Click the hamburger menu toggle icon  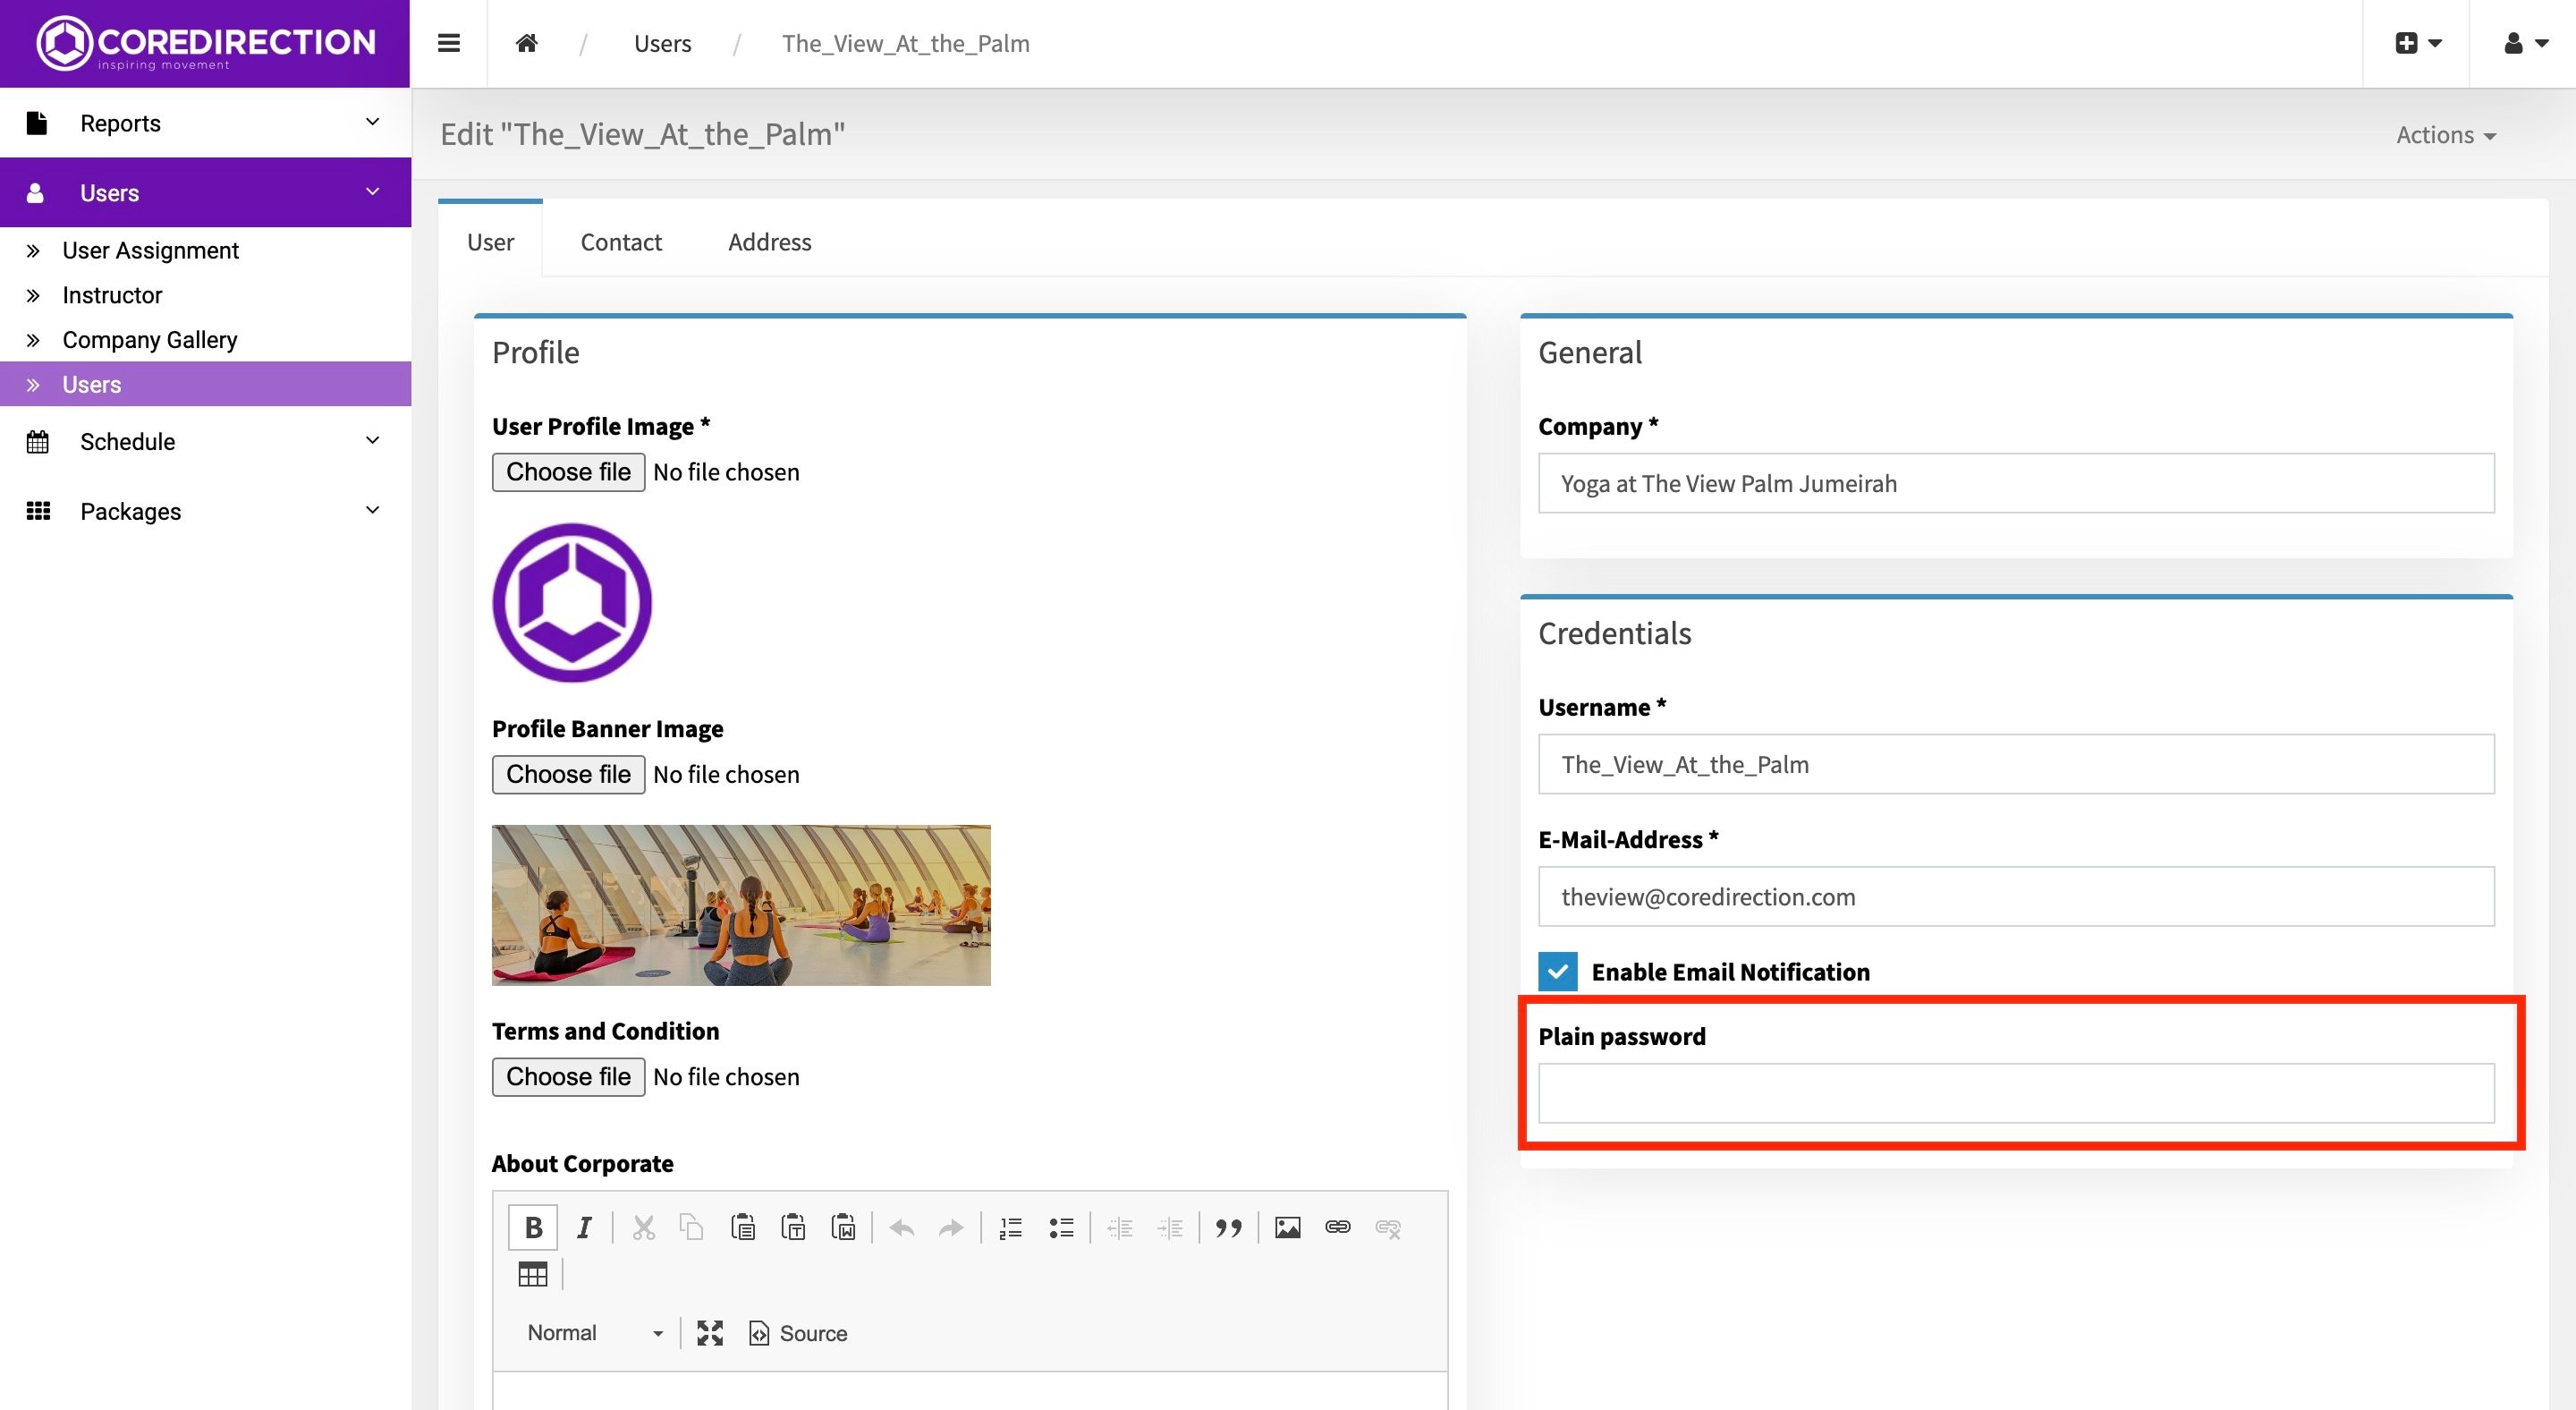tap(449, 43)
